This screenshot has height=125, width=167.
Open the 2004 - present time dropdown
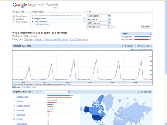[x=99, y=23]
